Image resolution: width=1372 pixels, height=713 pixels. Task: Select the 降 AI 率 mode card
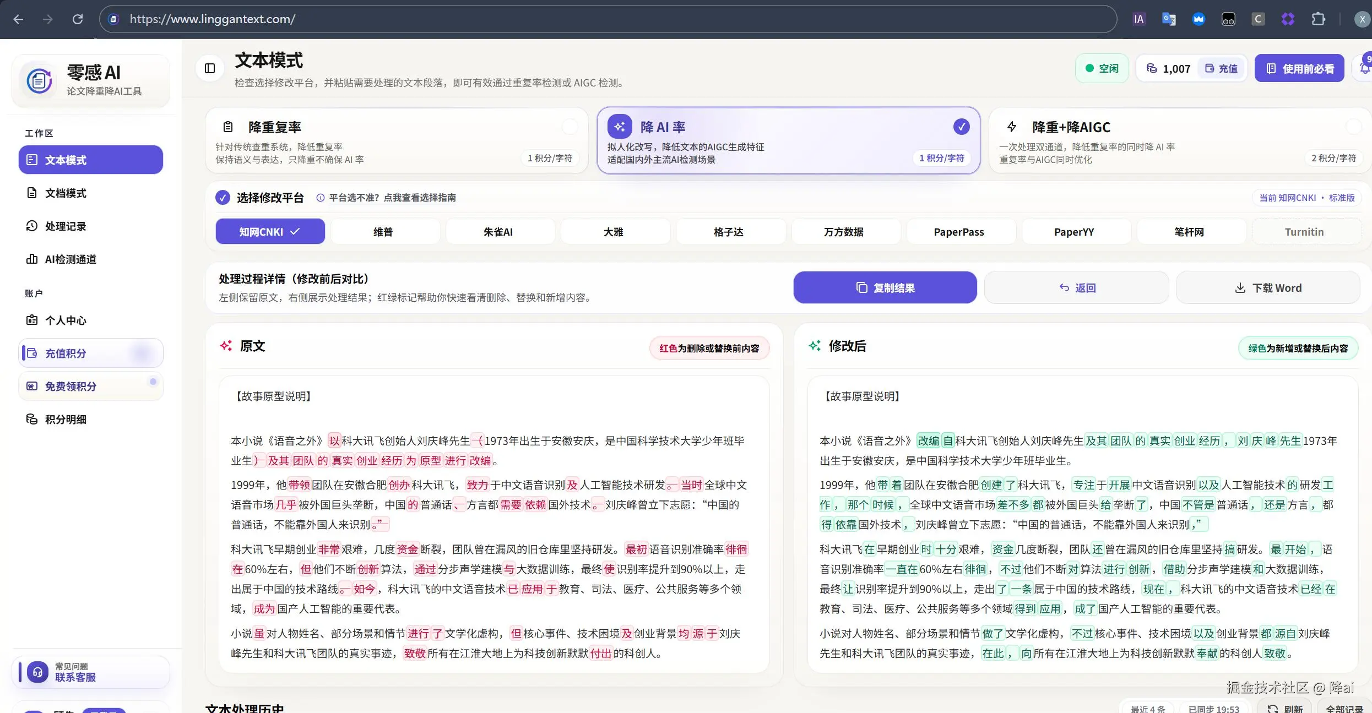point(788,140)
